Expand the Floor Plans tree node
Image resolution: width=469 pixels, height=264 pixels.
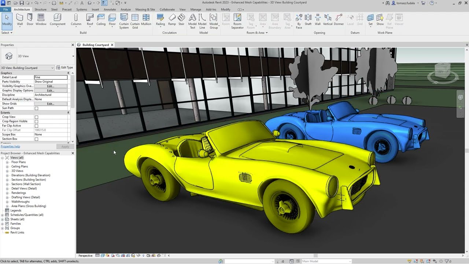pos(7,162)
